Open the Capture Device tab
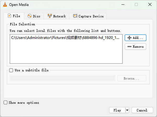 pyautogui.click(x=88, y=16)
